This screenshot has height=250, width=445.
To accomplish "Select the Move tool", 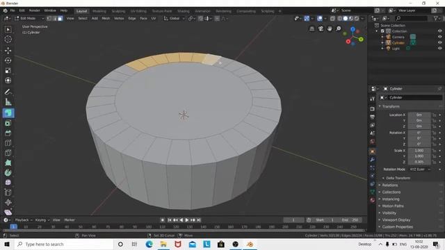I will 8,51.
